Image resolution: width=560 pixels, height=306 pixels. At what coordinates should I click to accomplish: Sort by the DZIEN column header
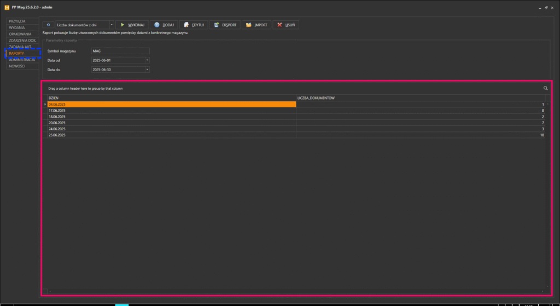pyautogui.click(x=172, y=98)
